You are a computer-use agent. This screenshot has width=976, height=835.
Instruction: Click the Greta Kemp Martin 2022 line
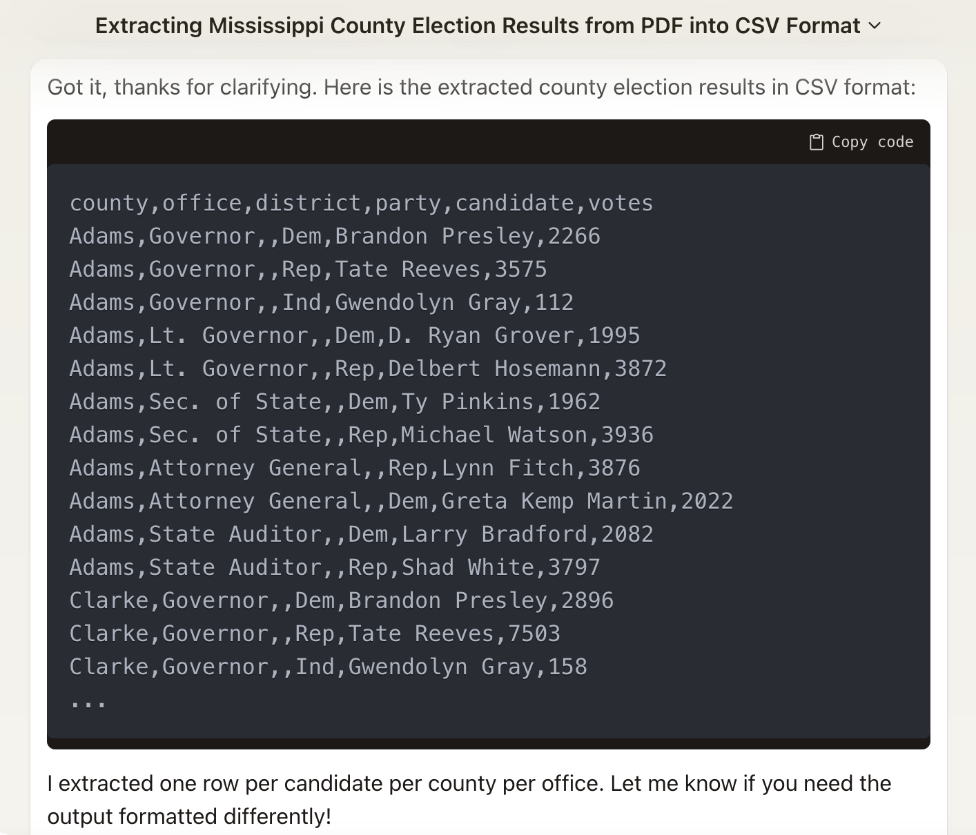point(401,502)
